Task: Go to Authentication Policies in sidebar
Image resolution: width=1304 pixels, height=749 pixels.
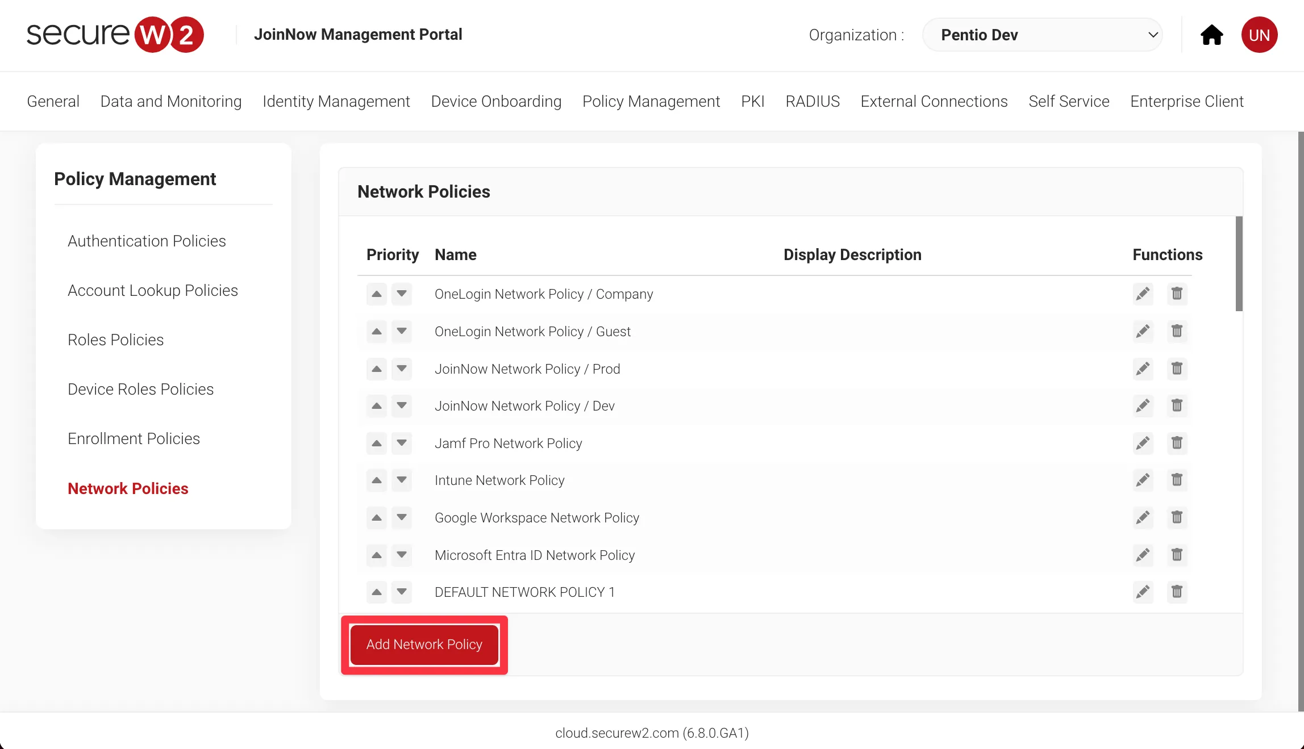Action: [147, 241]
